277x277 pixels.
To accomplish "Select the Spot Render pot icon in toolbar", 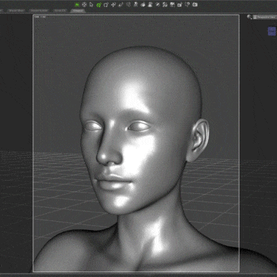I will tap(143, 4).
